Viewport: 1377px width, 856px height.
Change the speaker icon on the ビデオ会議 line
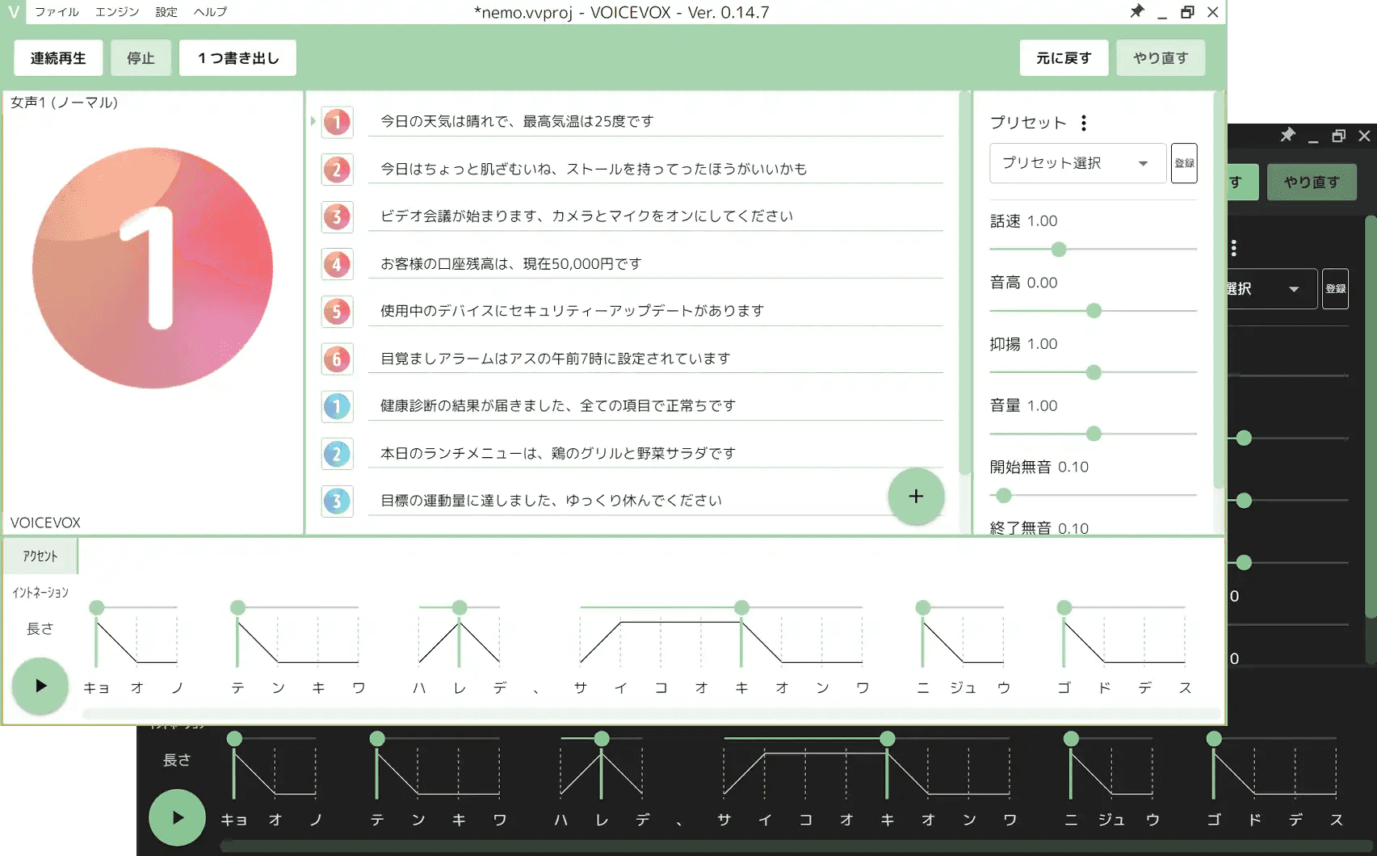coord(337,216)
